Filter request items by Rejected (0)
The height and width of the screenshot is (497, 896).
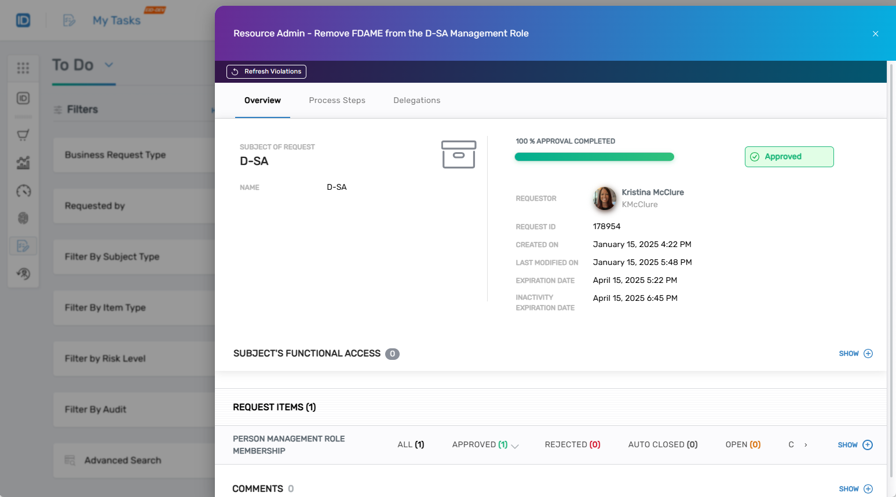pos(572,445)
